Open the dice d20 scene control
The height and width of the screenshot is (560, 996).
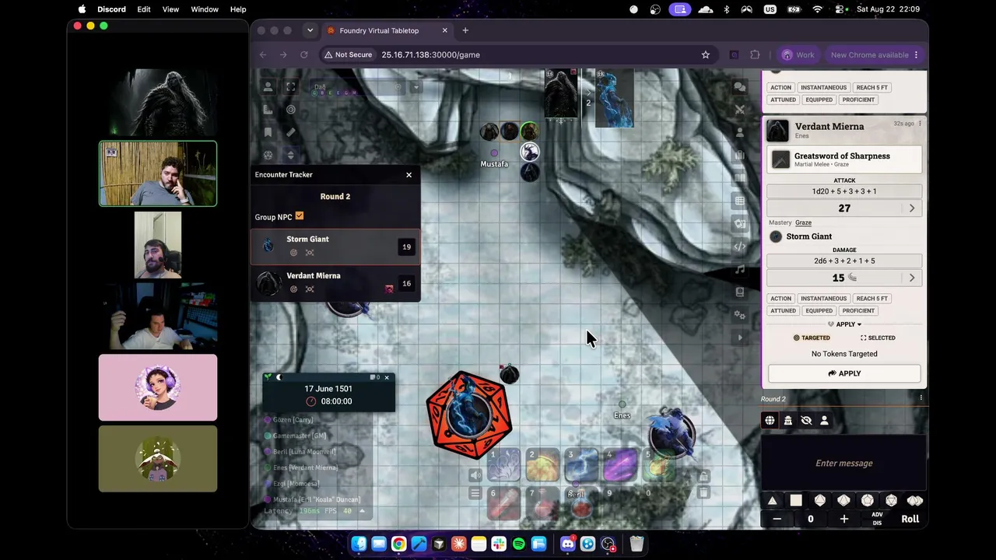[x=268, y=155]
